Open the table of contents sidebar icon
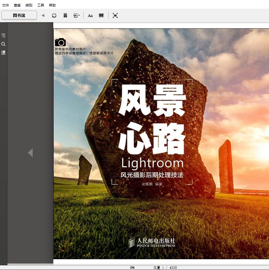269x270 pixels. pyautogui.click(x=3, y=35)
